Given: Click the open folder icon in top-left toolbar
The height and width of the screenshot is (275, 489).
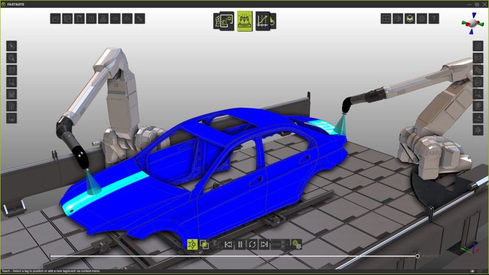Looking at the screenshot, I should point(56,19).
